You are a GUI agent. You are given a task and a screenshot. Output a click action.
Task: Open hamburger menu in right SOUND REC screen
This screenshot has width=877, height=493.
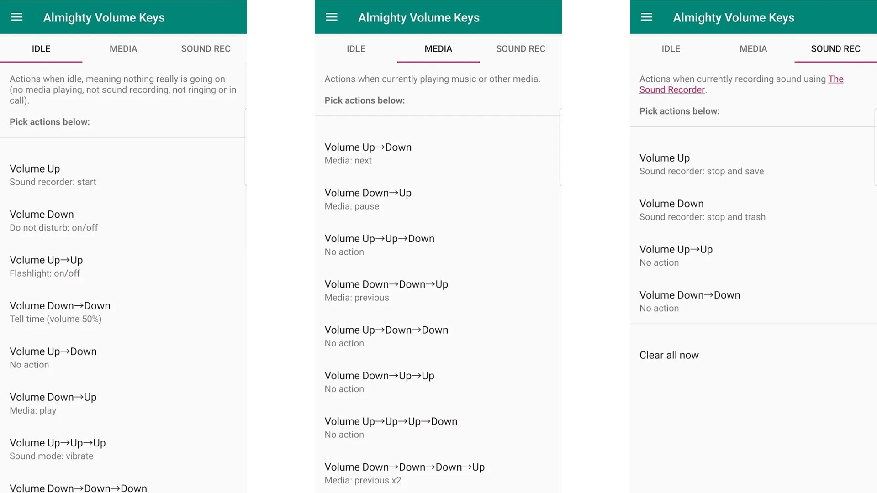pos(646,17)
